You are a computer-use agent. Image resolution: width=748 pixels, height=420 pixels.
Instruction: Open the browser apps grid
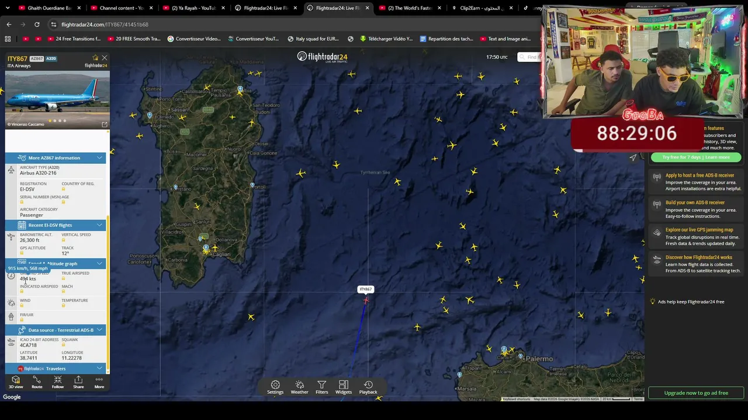(x=8, y=39)
